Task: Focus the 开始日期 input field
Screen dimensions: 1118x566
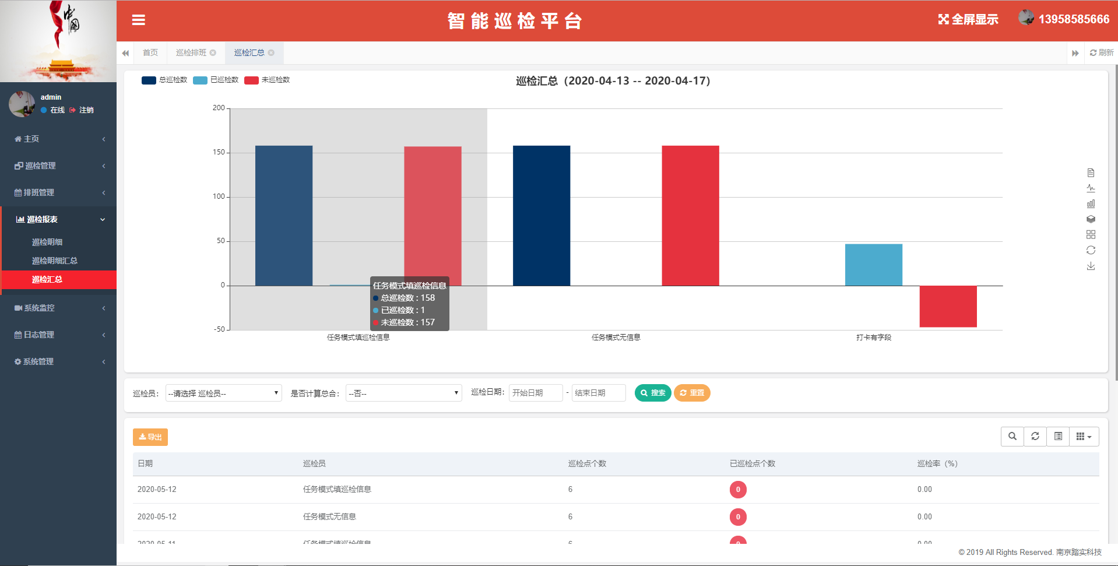Action: point(536,393)
